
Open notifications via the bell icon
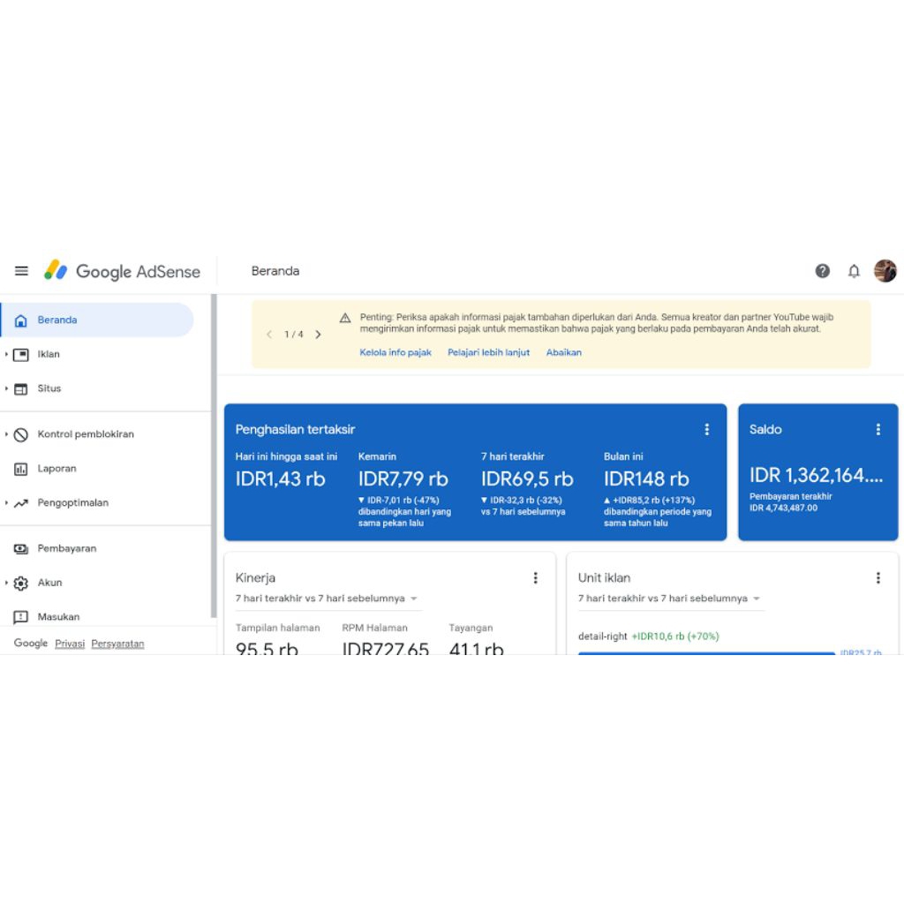854,271
